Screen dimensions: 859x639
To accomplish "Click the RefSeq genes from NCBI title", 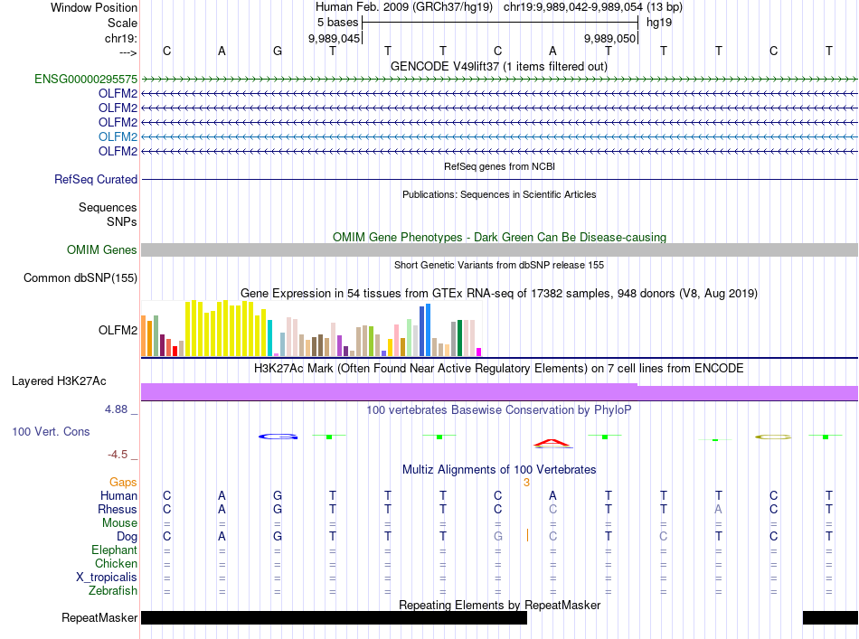I will [500, 166].
